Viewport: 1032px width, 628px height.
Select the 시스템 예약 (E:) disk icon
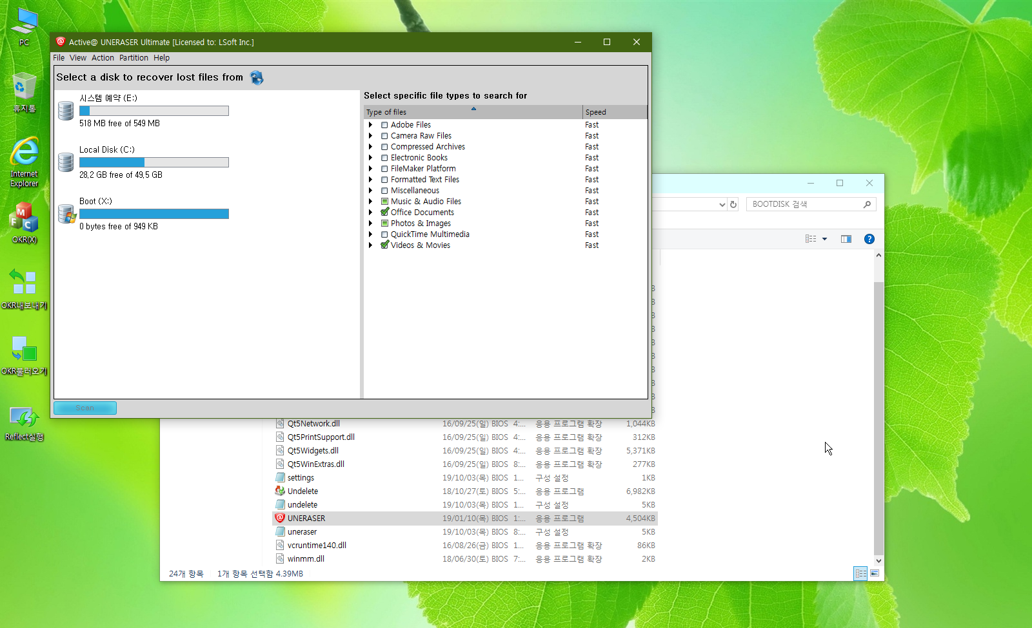[x=66, y=111]
